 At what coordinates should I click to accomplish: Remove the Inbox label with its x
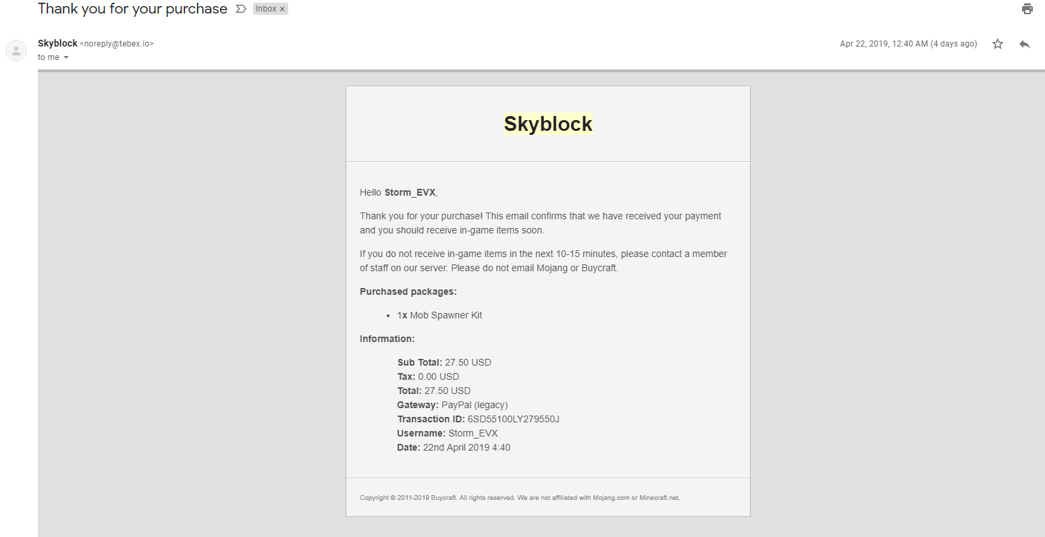click(282, 9)
